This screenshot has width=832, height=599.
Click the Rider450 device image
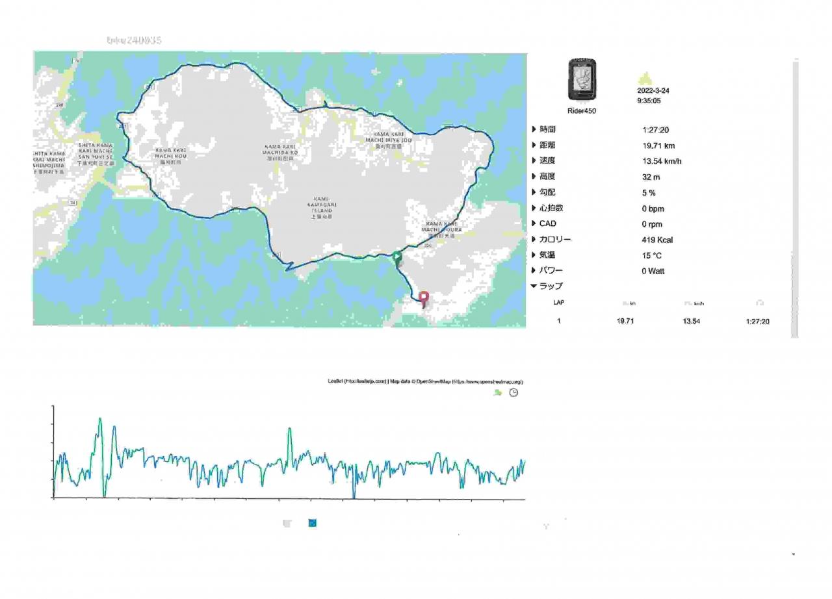click(x=582, y=81)
